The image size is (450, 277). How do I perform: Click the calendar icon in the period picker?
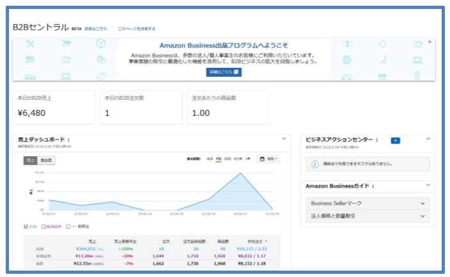click(262, 159)
